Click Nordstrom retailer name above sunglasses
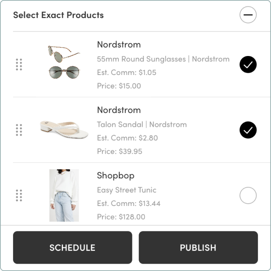Viewport: 271px width, 271px height. click(119, 44)
